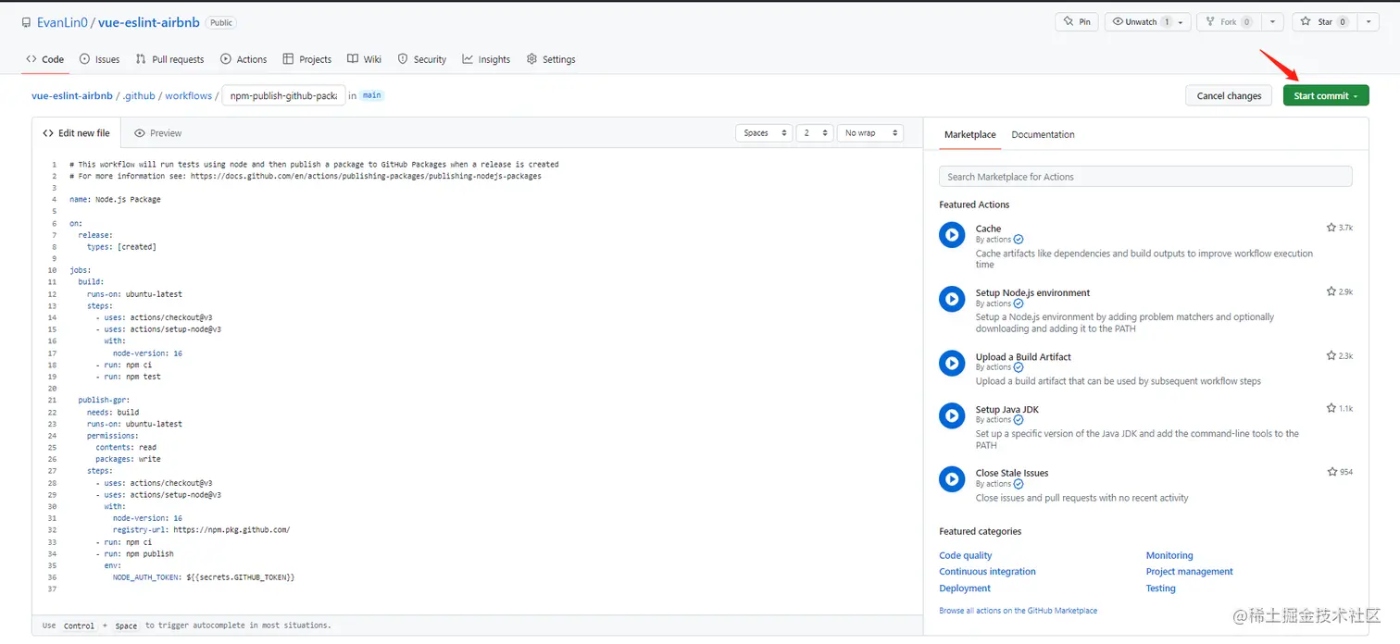The height and width of the screenshot is (644, 1400).
Task: Click the NODE_AUTH_TOKEN line in the editor
Action: coord(204,577)
